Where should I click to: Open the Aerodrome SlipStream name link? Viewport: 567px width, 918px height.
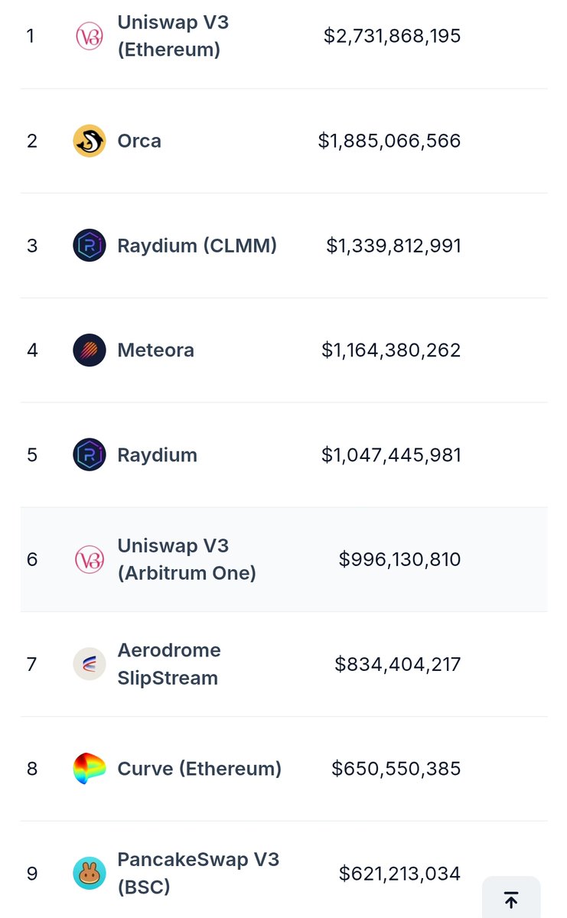[x=169, y=664]
